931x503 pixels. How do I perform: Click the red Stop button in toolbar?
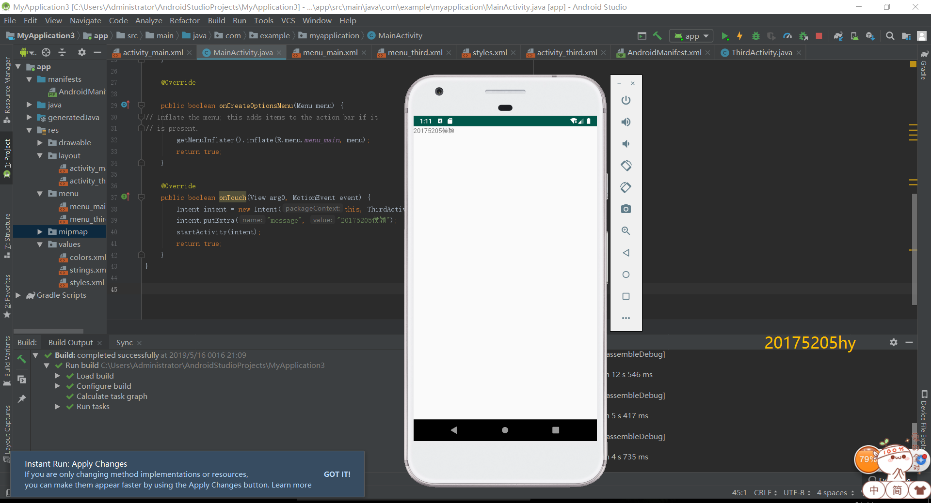tap(819, 36)
